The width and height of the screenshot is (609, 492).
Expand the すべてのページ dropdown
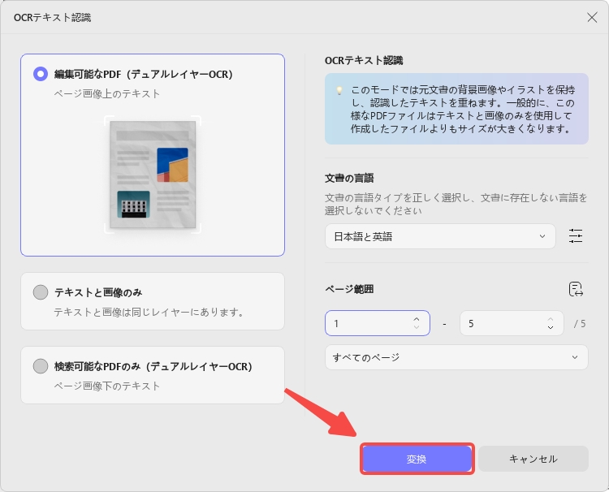click(456, 357)
